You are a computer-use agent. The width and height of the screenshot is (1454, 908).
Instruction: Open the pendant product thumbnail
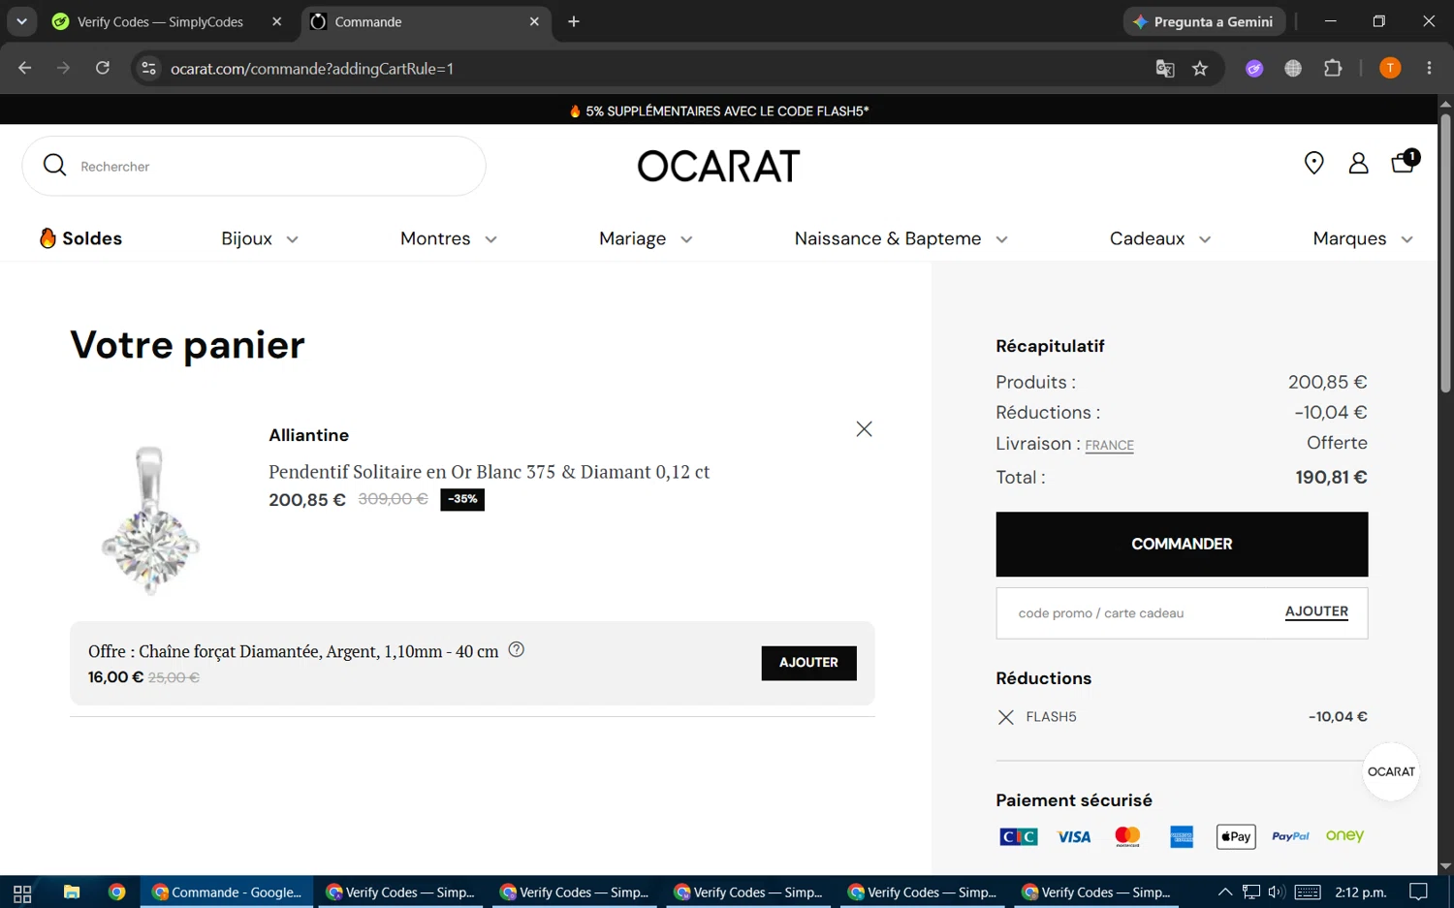point(151,519)
